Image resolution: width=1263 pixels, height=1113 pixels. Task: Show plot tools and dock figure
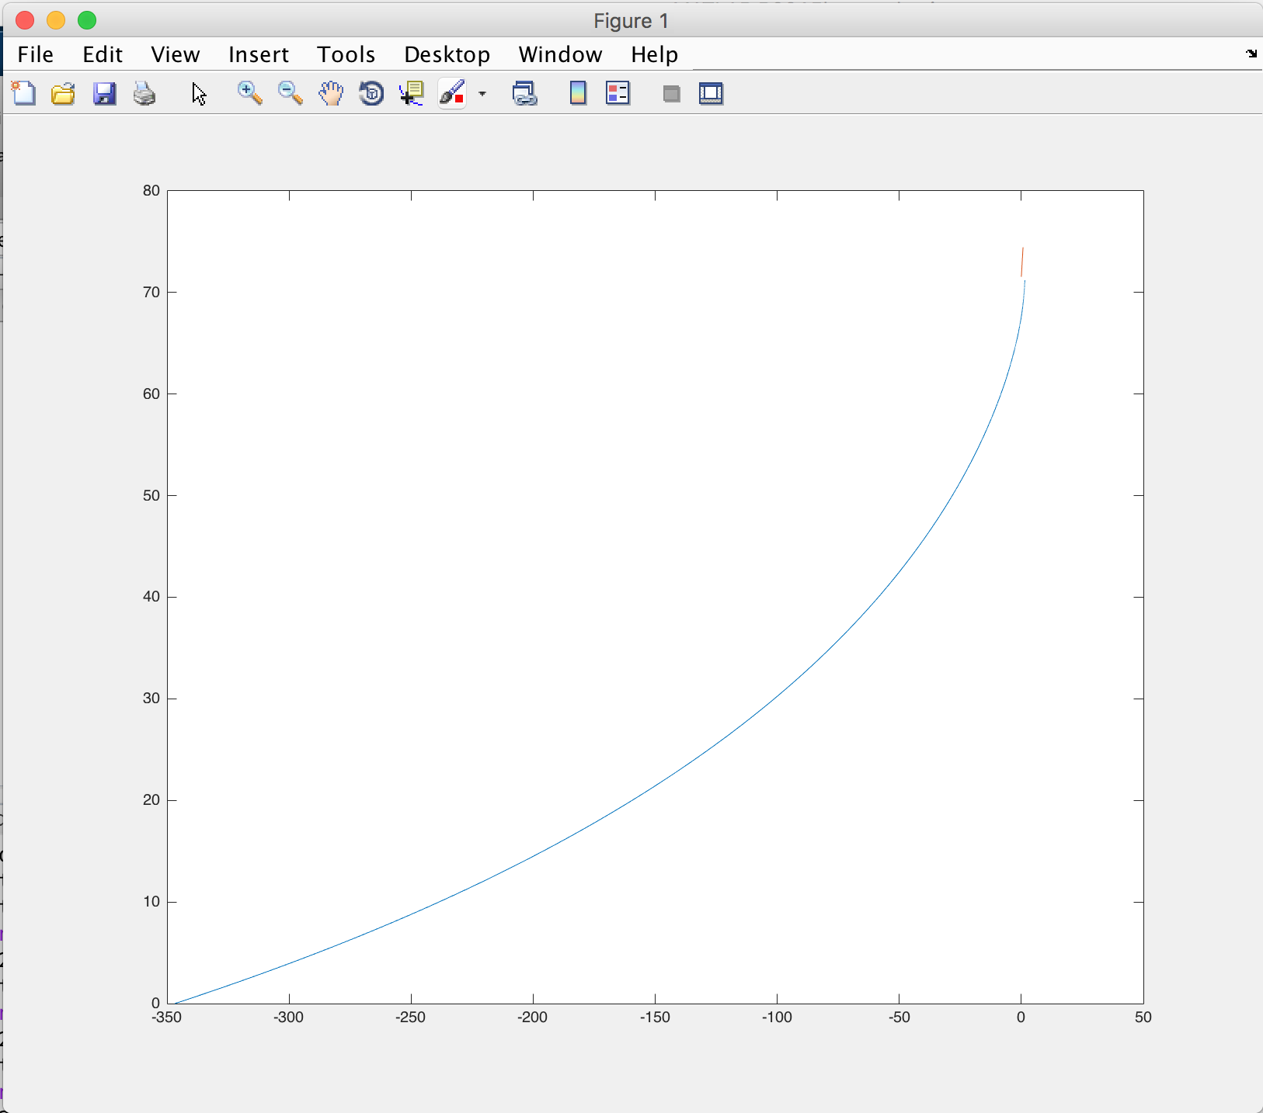[x=711, y=93]
